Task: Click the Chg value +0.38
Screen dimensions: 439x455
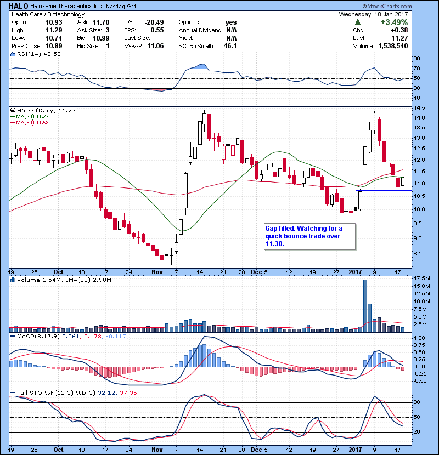Action: pyautogui.click(x=399, y=30)
